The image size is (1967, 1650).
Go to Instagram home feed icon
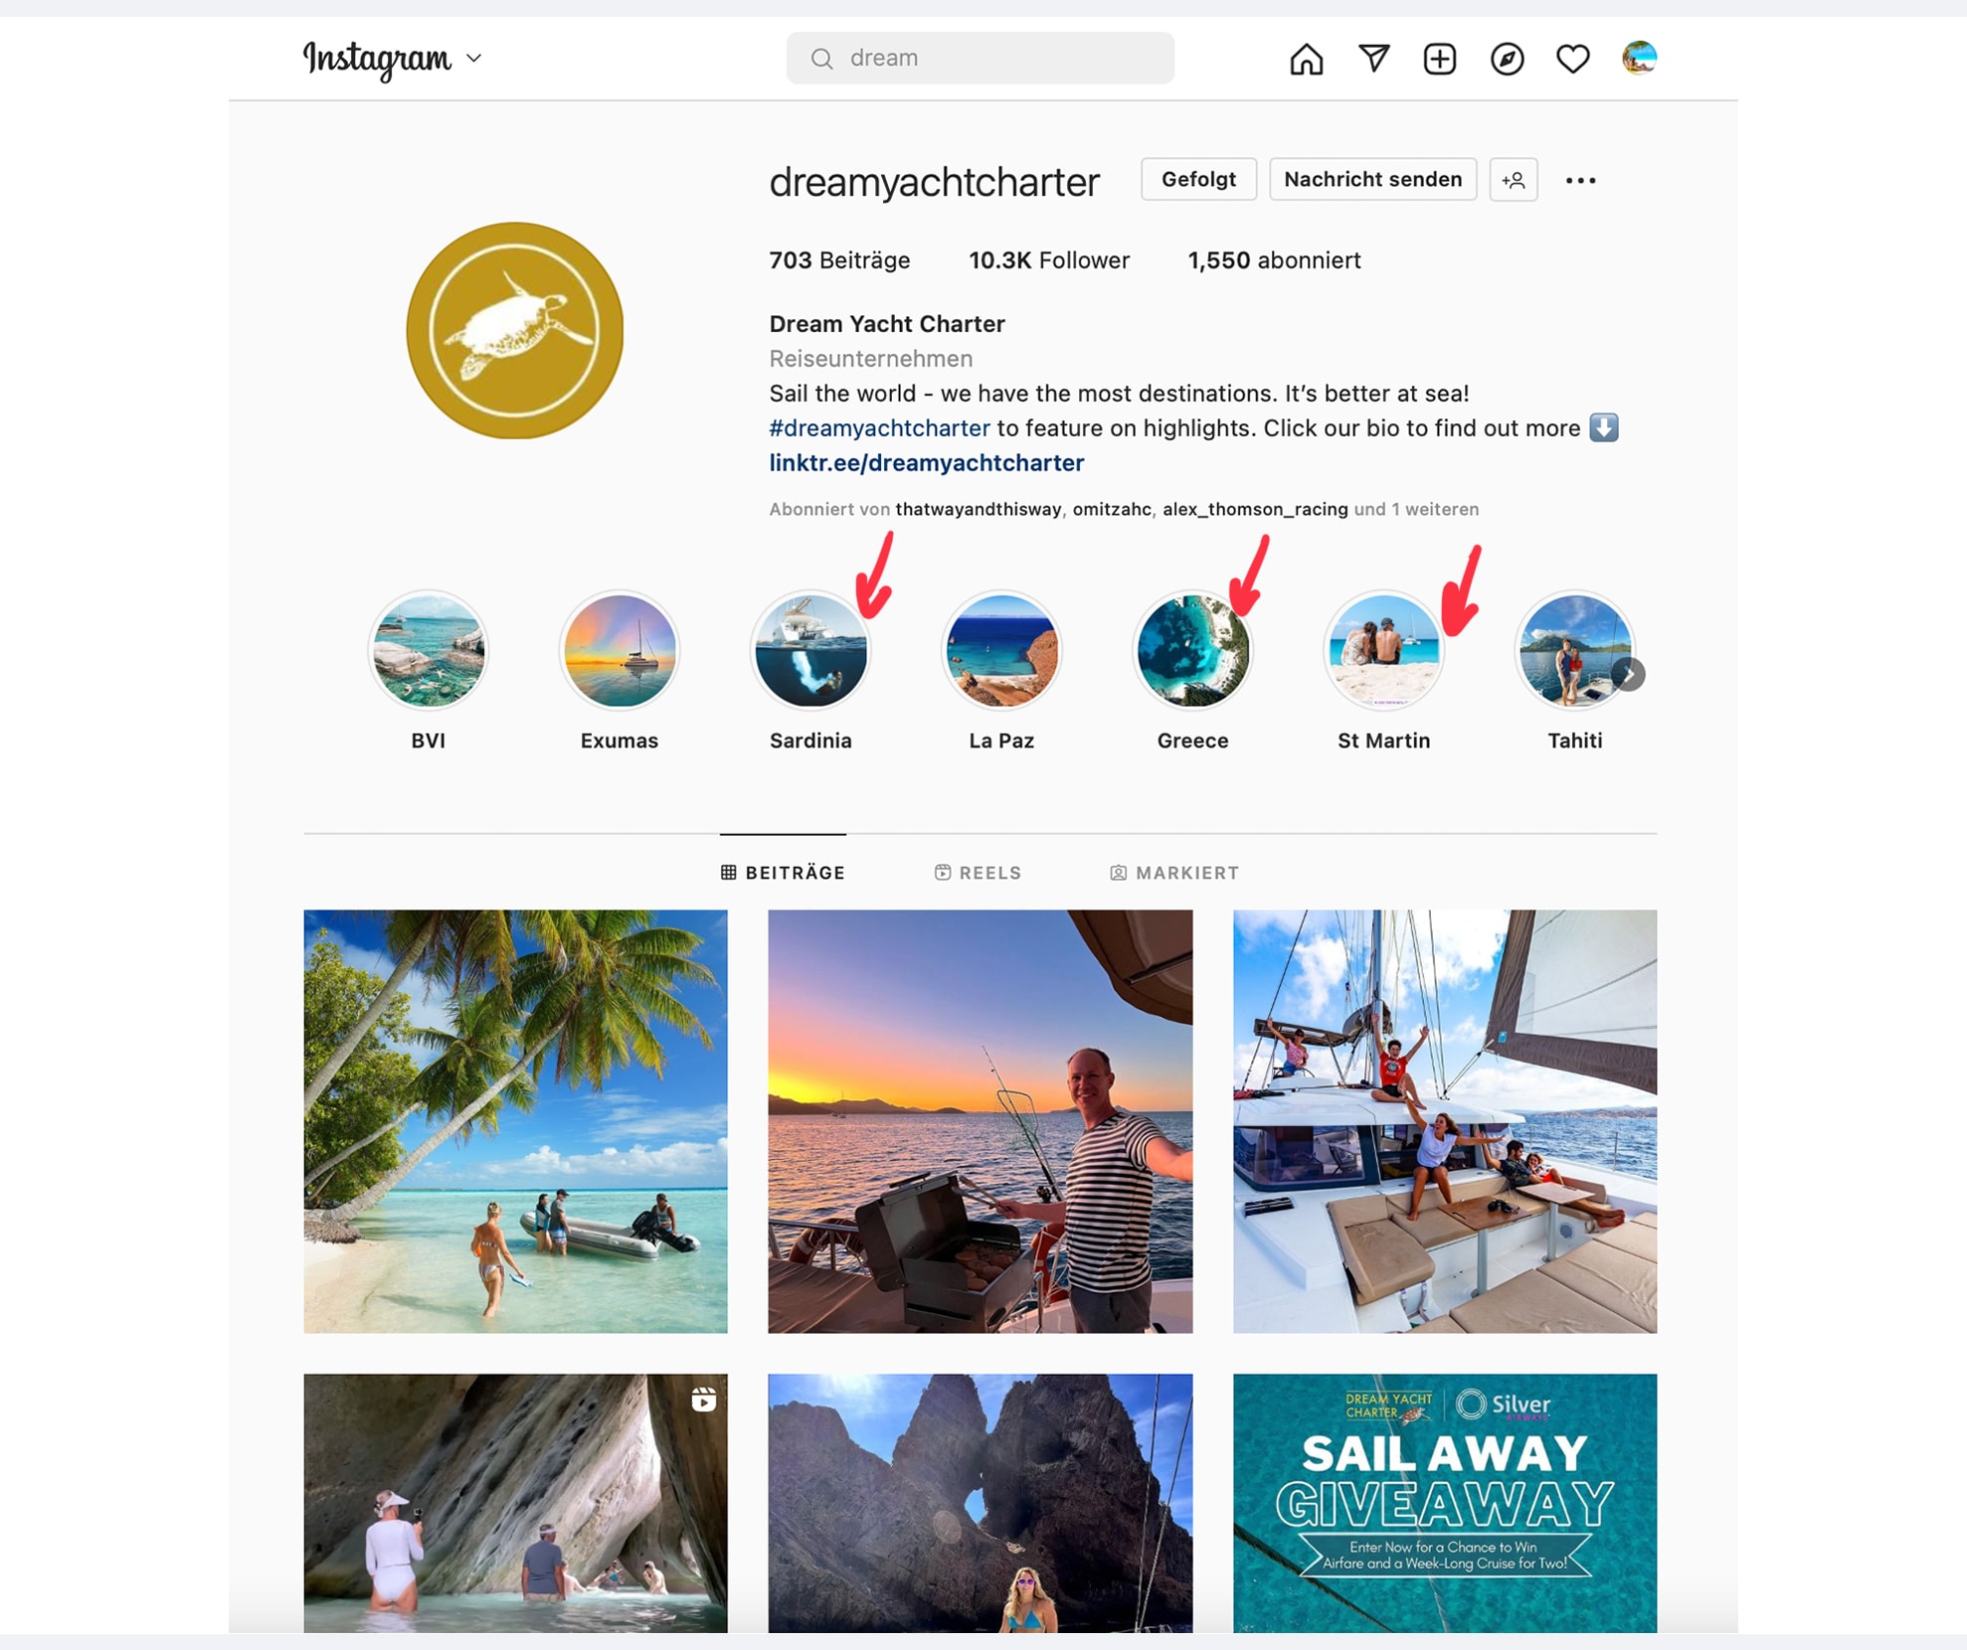pyautogui.click(x=1306, y=59)
